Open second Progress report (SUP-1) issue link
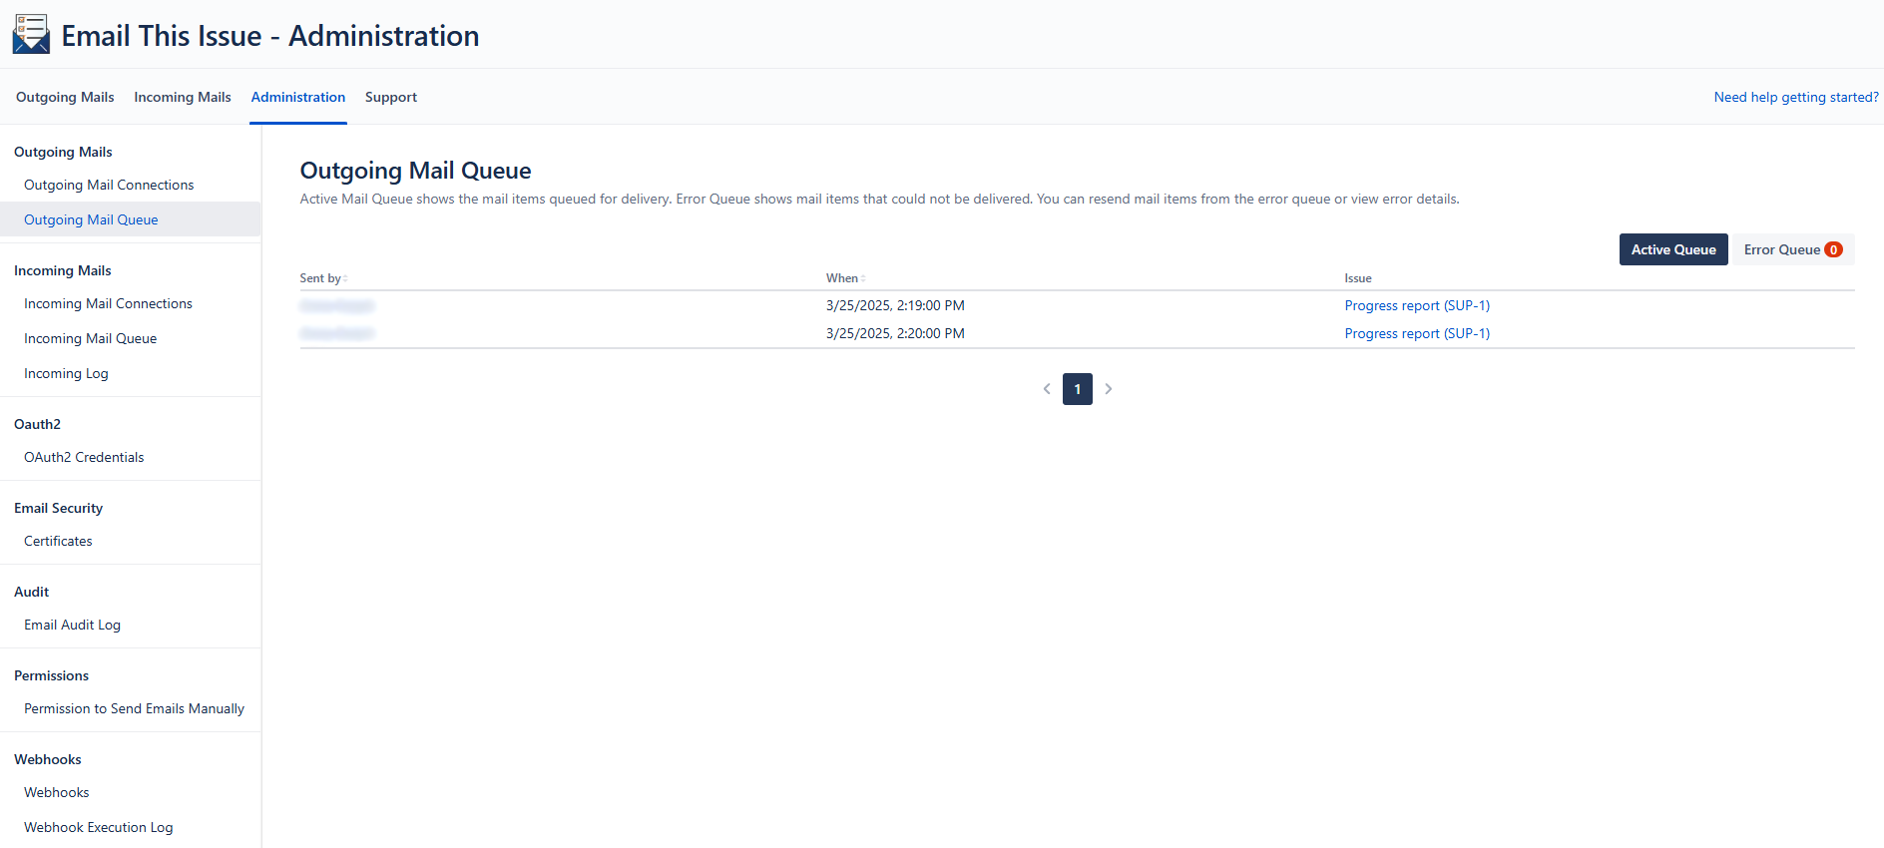Viewport: 1884px width, 848px height. (1416, 334)
